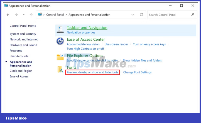Refresh the Control Panel view
201x123 pixels.
[141, 15]
